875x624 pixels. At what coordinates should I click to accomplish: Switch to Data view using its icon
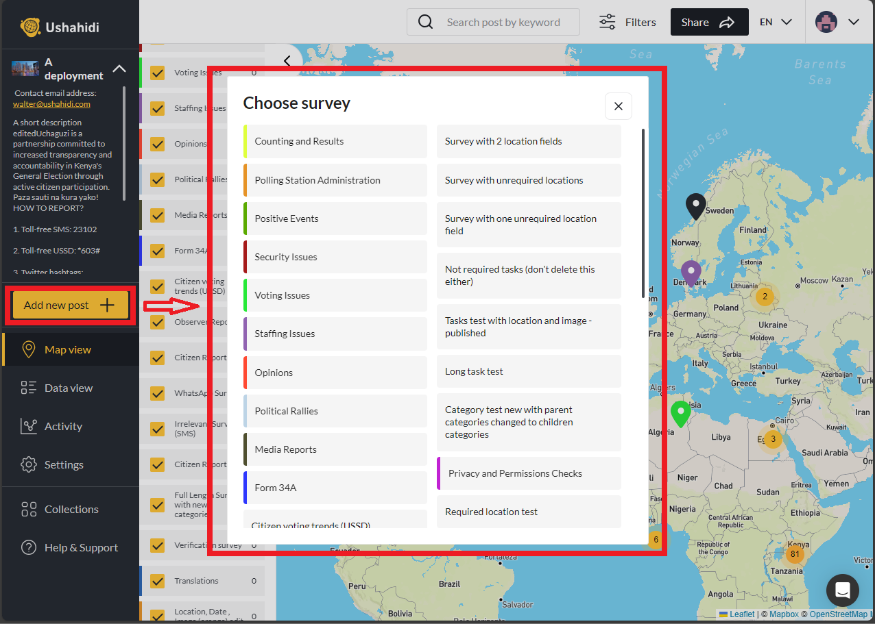pos(28,387)
